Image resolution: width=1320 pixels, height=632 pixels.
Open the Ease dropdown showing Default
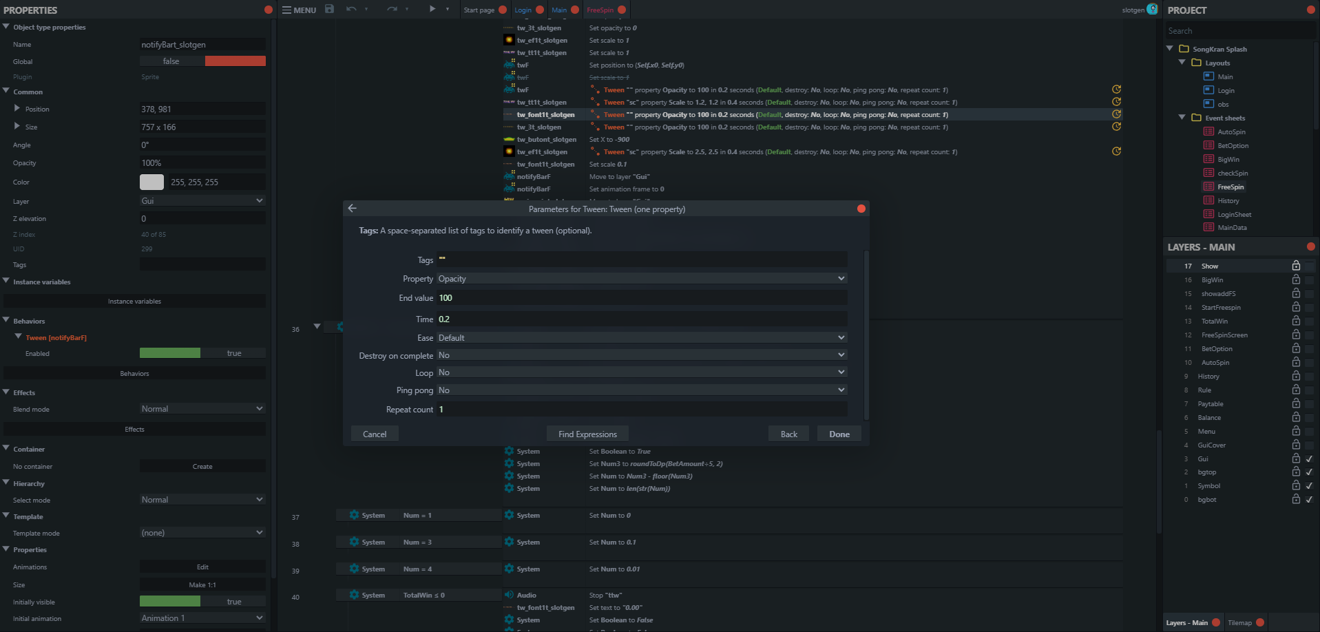tap(642, 337)
